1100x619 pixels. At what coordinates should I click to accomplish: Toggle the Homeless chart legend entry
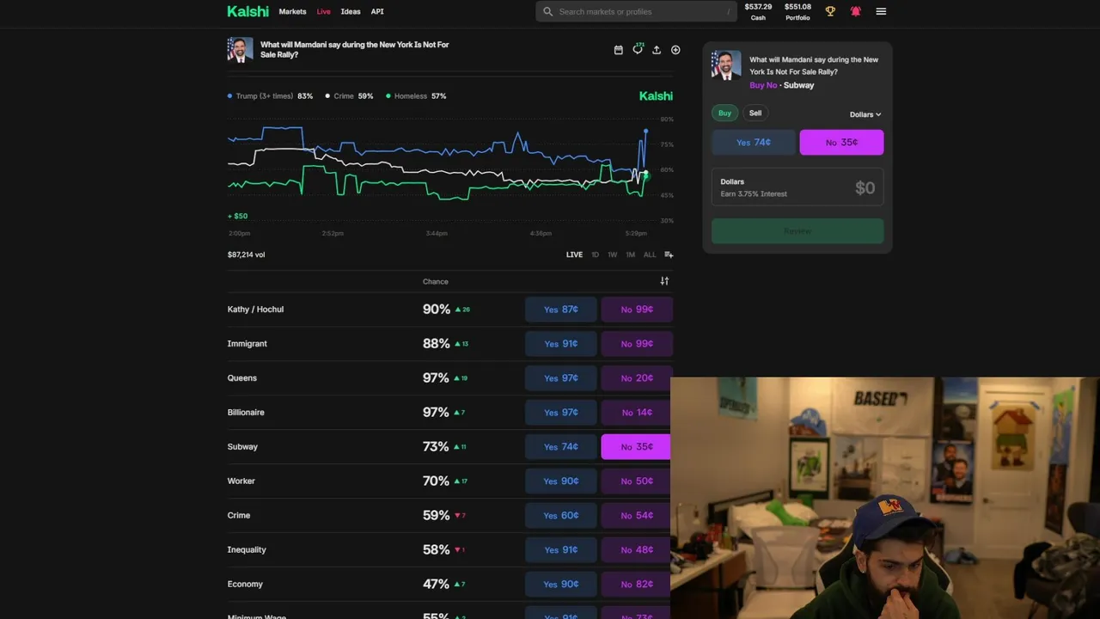(x=416, y=96)
